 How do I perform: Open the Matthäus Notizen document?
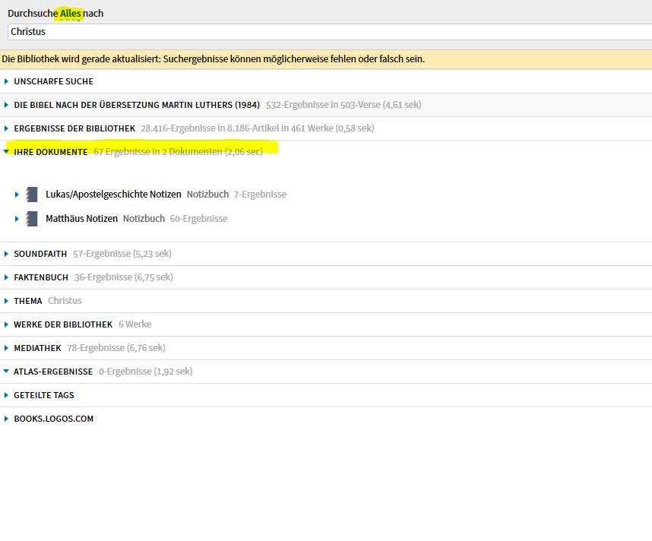(x=81, y=218)
